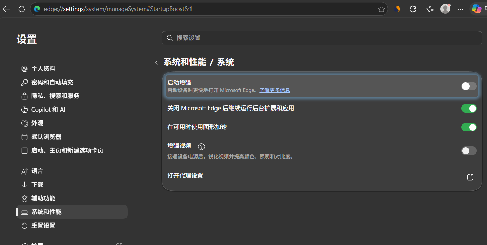
Task: Reload the page with refresh icon
Action: pyautogui.click(x=22, y=9)
